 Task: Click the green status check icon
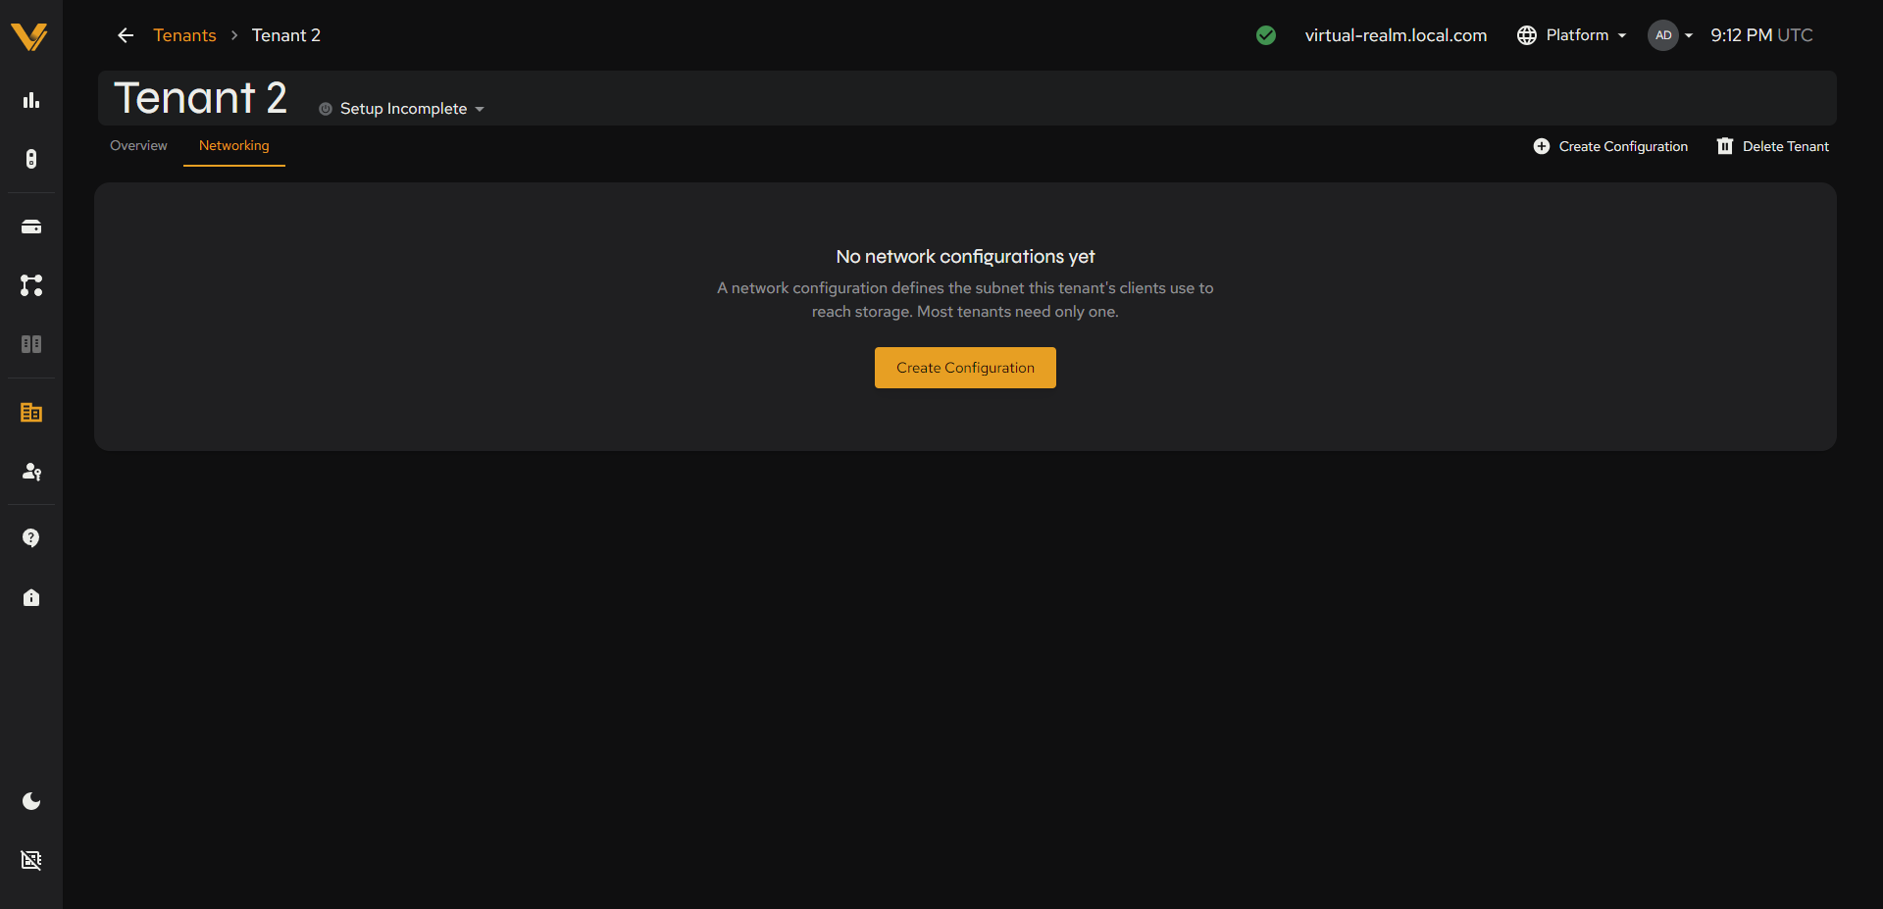(x=1266, y=35)
